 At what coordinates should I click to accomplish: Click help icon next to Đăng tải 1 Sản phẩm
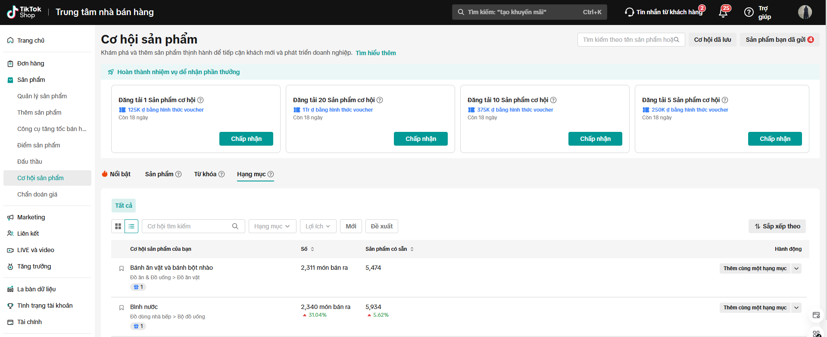click(200, 100)
